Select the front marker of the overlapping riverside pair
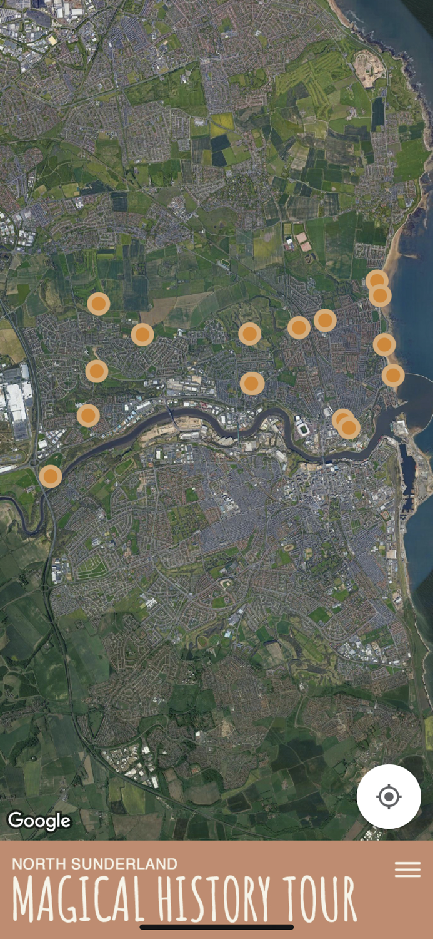Screen dimensions: 433x939 point(349,428)
